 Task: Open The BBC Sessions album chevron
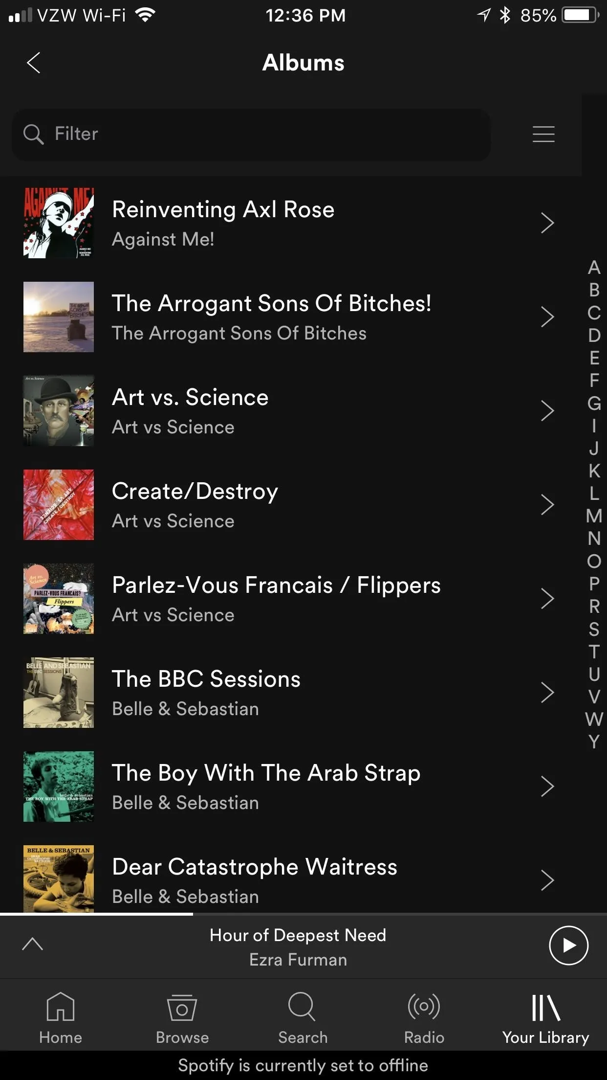[547, 693]
